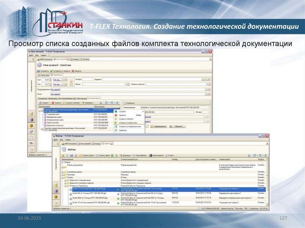
Task: Expand the 'Ведомости спецификаций' folder
Action: tap(65, 180)
